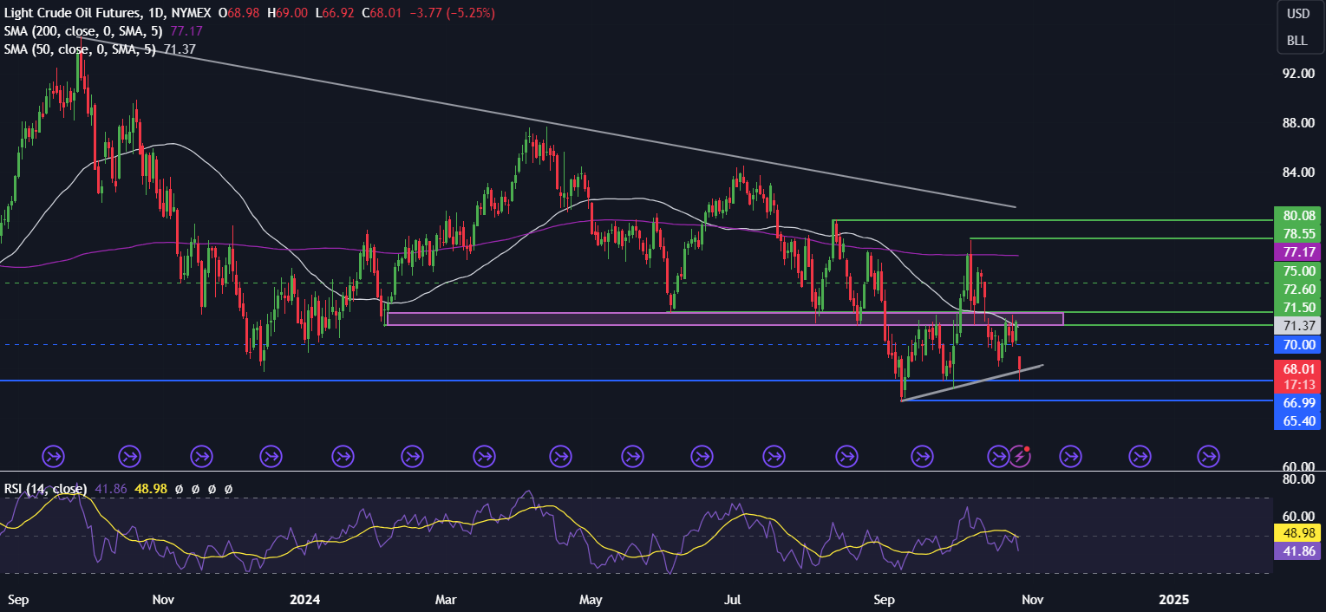This screenshot has height=612, width=1326.
Task: Click the 2024 label on time axis
Action: 305,600
